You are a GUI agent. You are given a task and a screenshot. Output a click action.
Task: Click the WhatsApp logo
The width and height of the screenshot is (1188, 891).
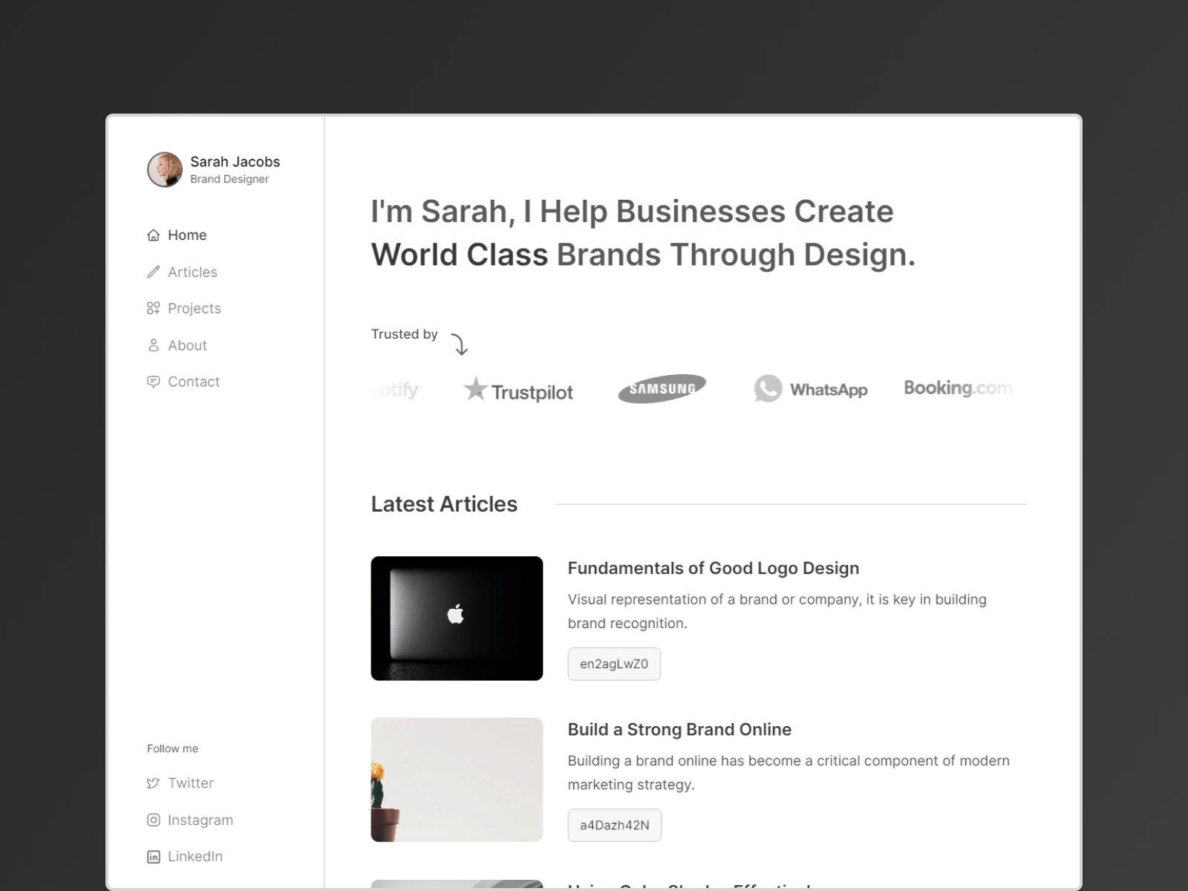click(x=810, y=389)
